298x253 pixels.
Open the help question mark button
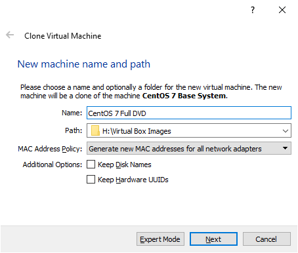click(x=253, y=10)
